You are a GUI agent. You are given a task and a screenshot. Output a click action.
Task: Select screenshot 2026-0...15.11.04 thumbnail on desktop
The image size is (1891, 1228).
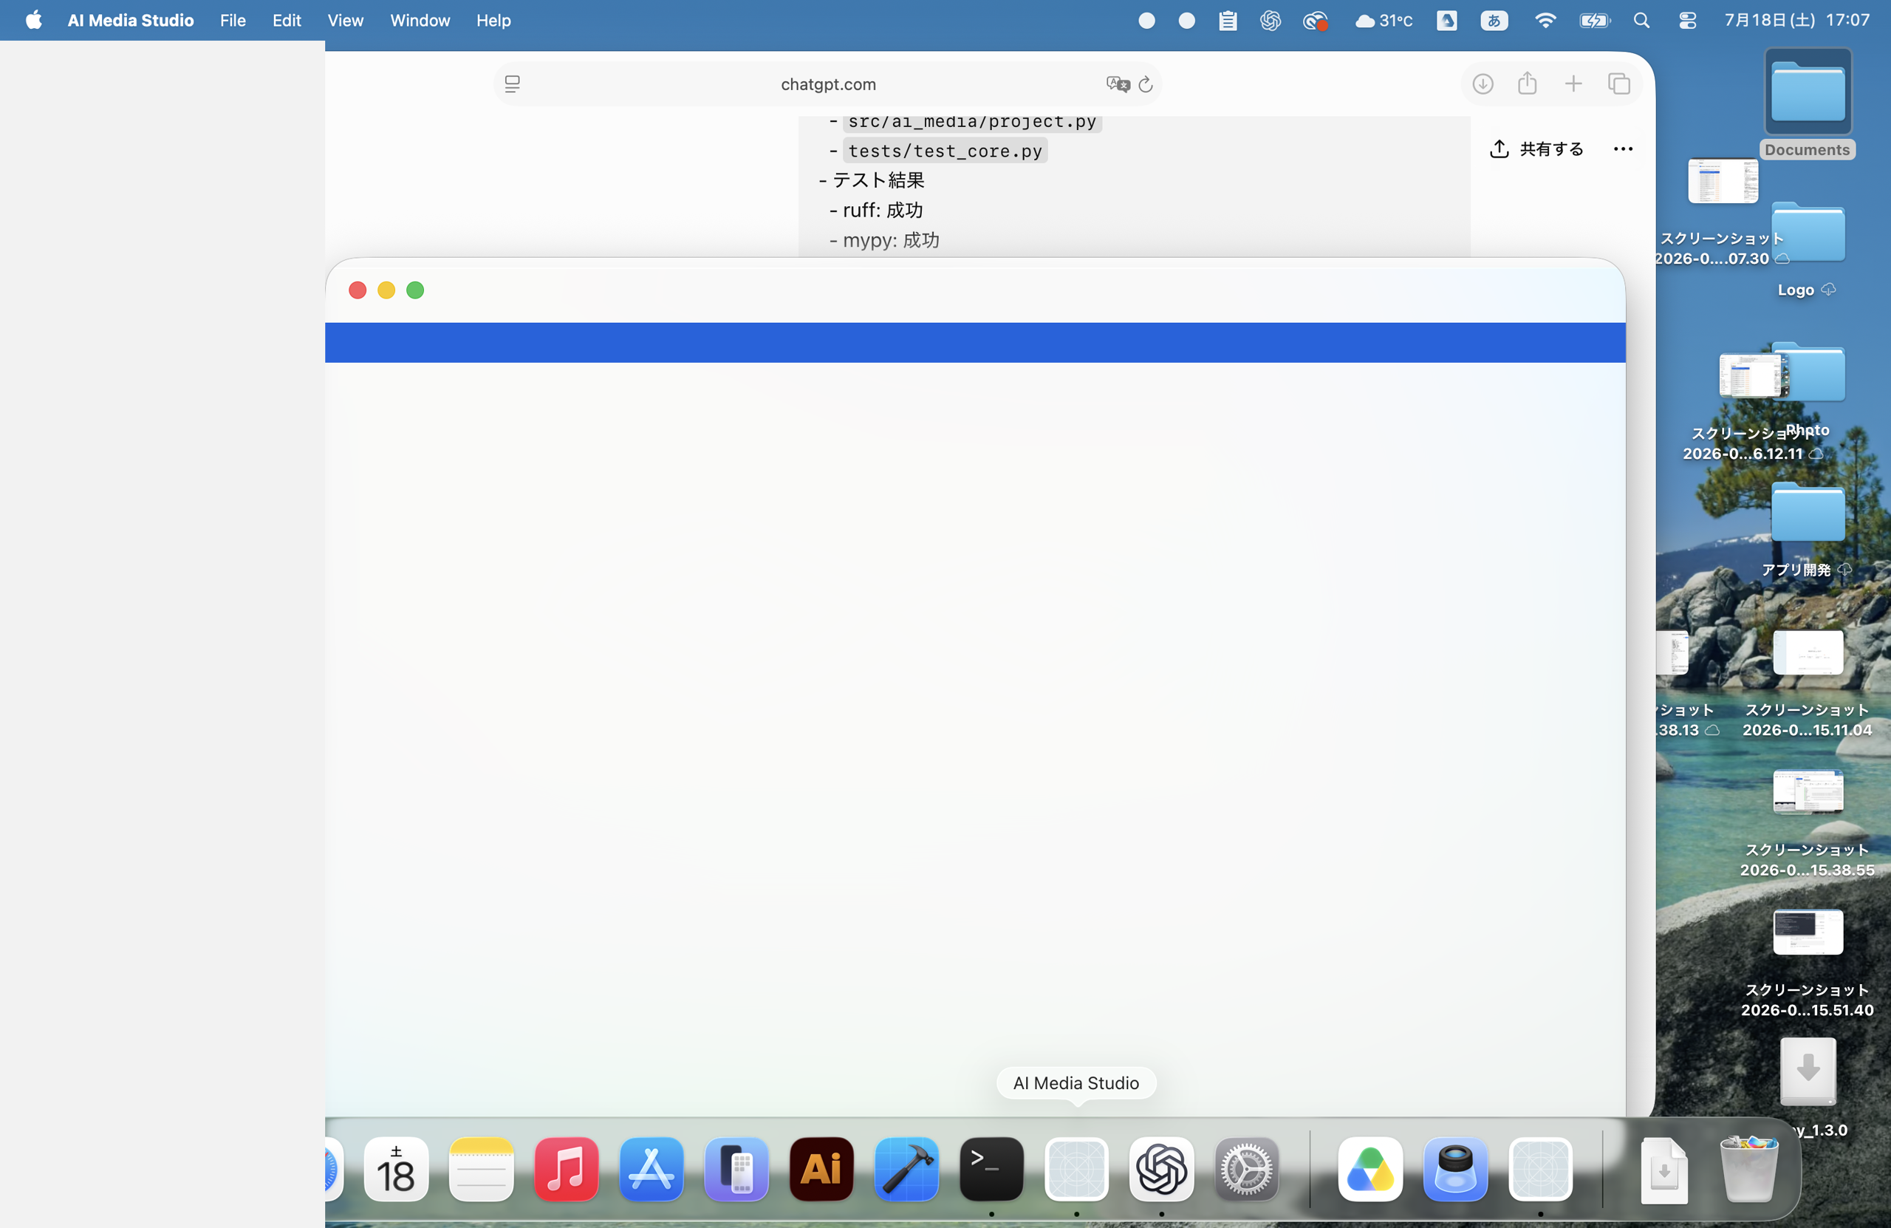(1808, 652)
